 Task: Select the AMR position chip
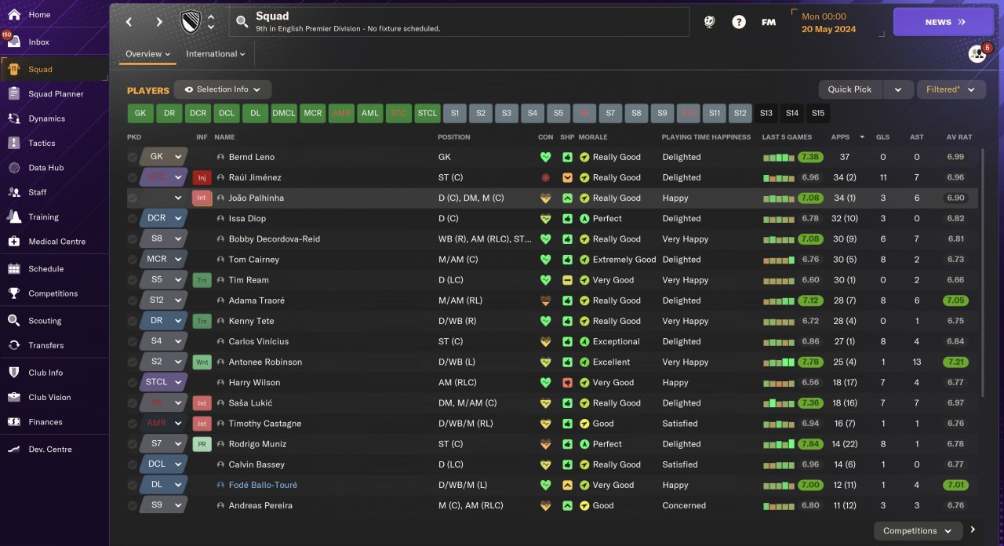pos(341,113)
